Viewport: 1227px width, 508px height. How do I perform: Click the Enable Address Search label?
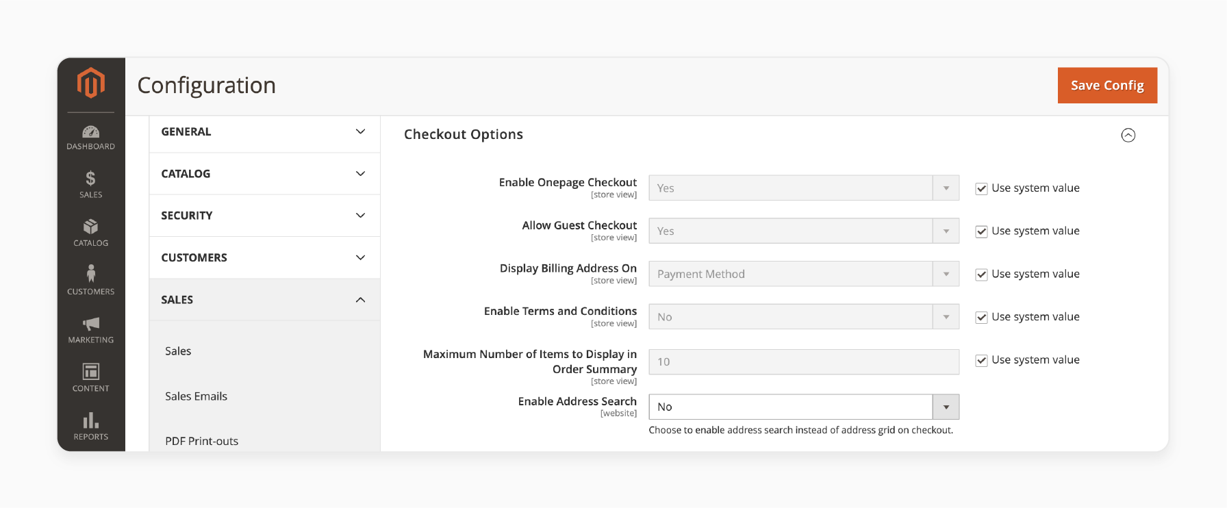(577, 401)
